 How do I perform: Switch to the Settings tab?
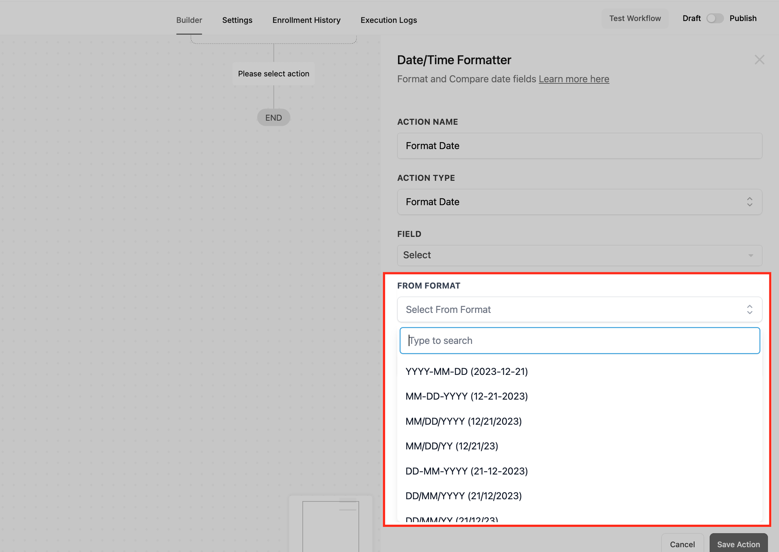click(x=237, y=20)
